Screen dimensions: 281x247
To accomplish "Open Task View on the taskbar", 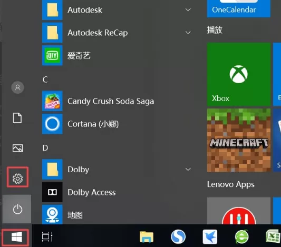I will tap(47, 236).
